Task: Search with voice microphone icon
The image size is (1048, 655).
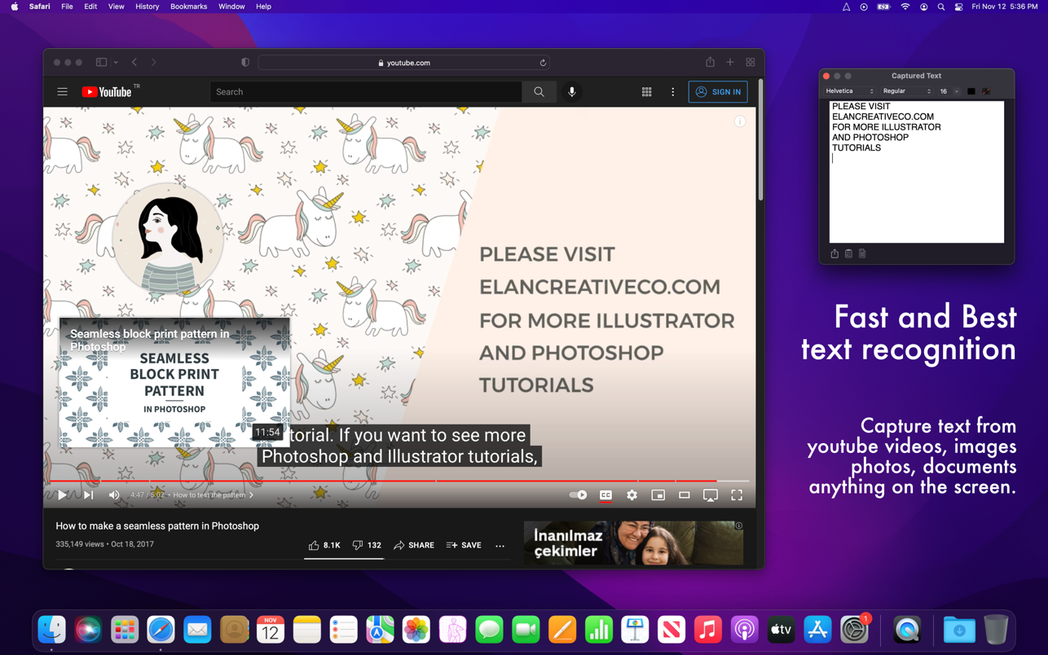Action: click(x=571, y=92)
